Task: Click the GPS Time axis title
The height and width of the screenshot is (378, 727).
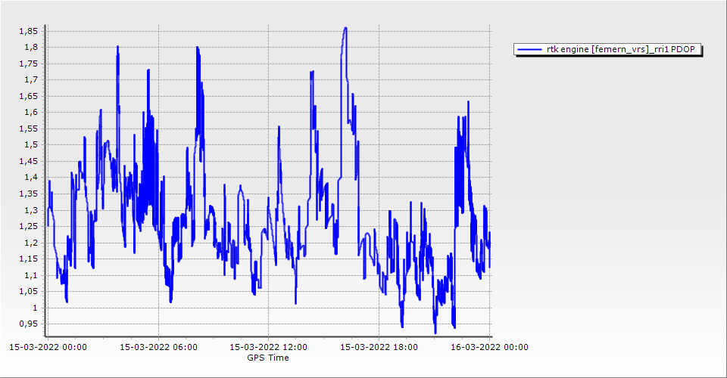Action: (268, 358)
